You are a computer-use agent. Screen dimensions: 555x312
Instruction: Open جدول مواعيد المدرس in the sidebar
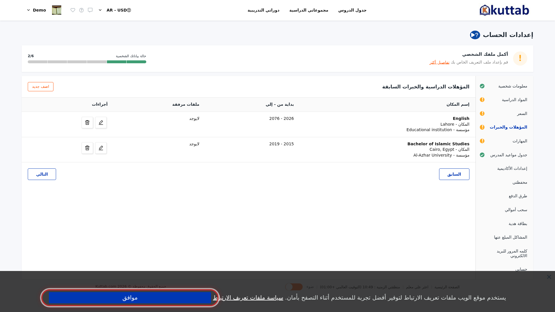pyautogui.click(x=509, y=155)
